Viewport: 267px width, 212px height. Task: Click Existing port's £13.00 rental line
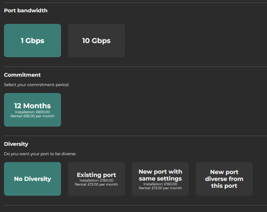pos(96,185)
